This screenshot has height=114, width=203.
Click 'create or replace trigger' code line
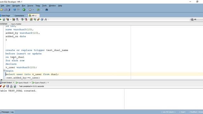[x=37, y=50]
